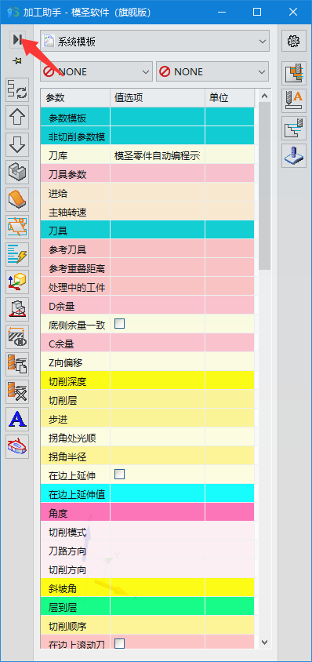Select the gray part block icon

click(x=17, y=172)
